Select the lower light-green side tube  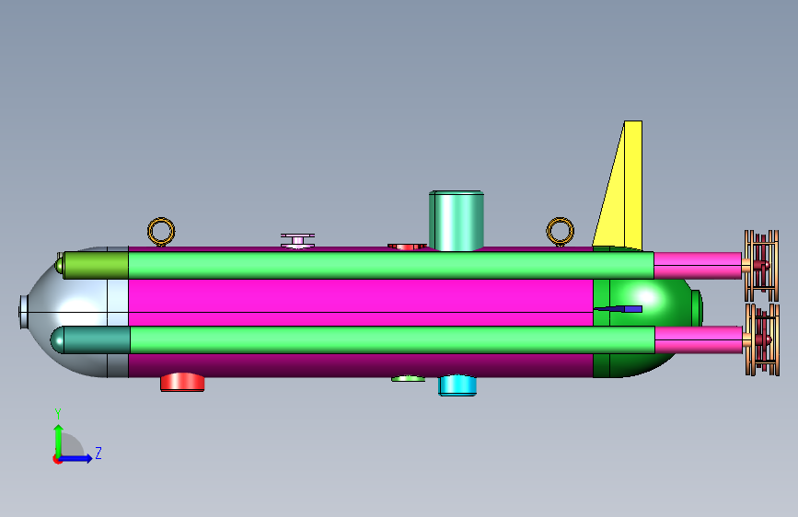point(392,340)
